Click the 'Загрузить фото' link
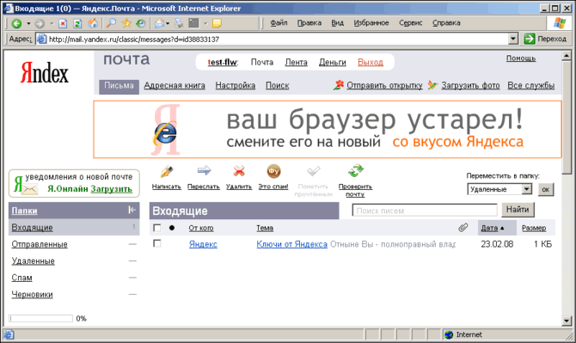 tap(470, 86)
